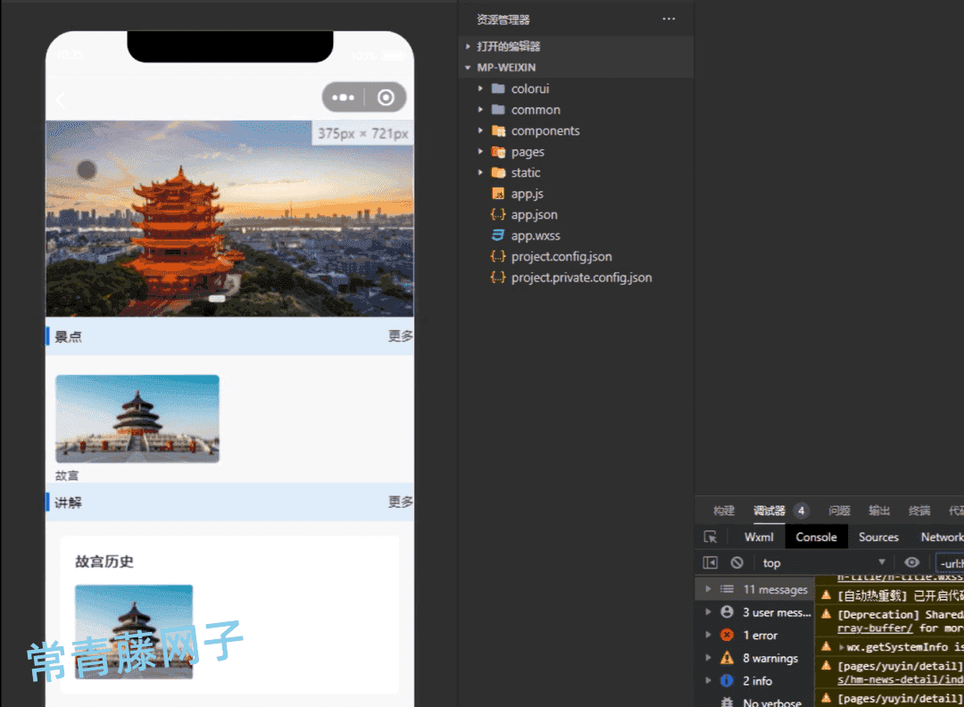Open the resource manager more options ellipsis

point(669,19)
